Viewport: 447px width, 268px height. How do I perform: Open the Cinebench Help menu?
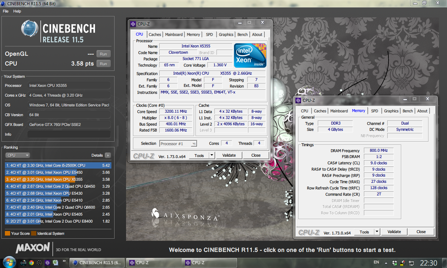pyautogui.click(x=17, y=11)
